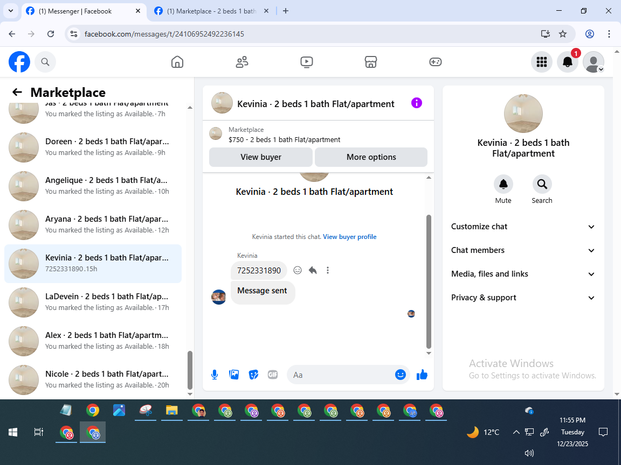This screenshot has width=621, height=465.
Task: Open the Video (Watch) icon
Action: pyautogui.click(x=307, y=62)
